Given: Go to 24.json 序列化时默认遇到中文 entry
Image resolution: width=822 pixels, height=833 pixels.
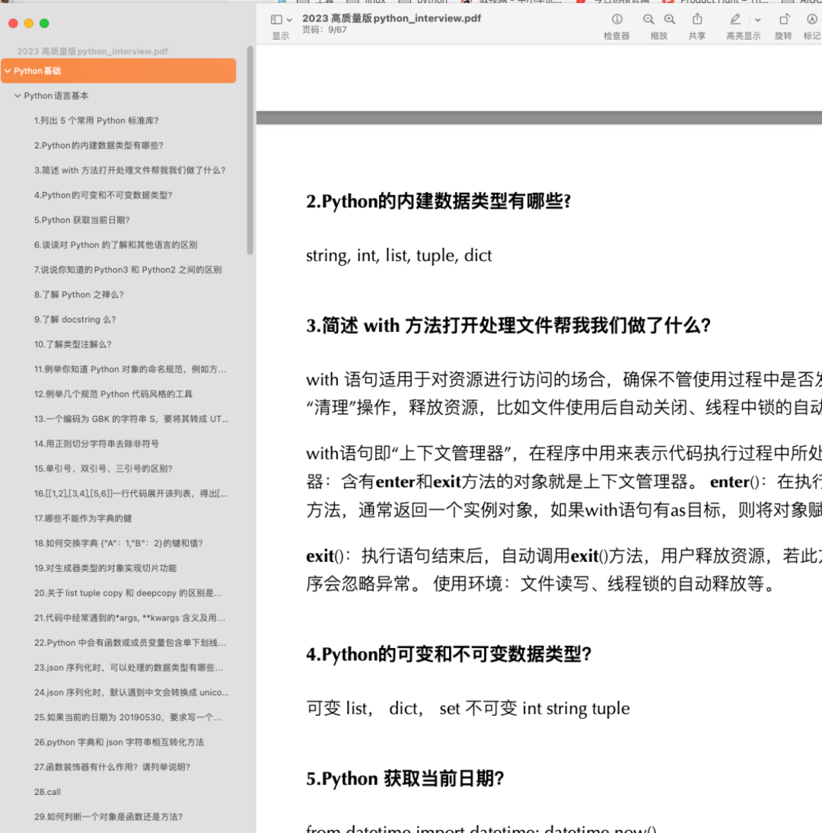Looking at the screenshot, I should point(132,692).
